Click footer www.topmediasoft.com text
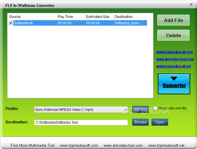197x149 pixels. tap(79, 146)
